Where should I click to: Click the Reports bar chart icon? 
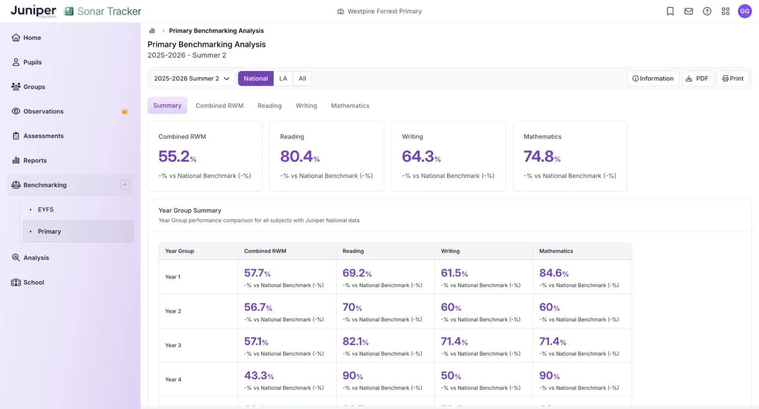click(x=16, y=161)
